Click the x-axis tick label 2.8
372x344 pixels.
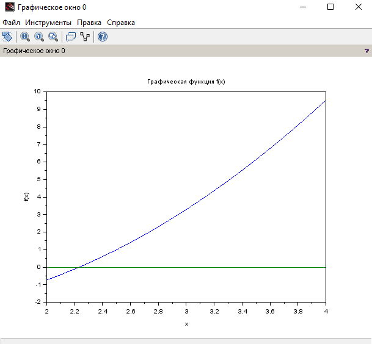[x=158, y=311]
